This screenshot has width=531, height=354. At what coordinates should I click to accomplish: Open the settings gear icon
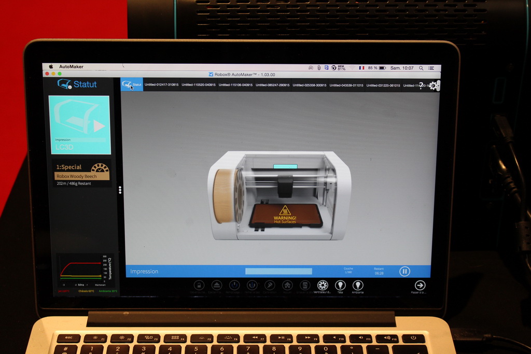433,86
